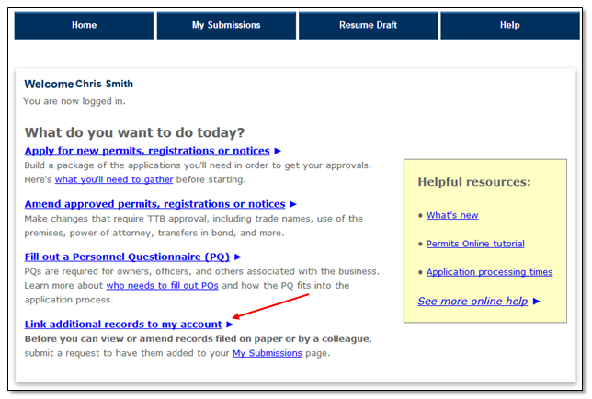Select the Resume Draft navigation tab
The image size is (592, 399).
[368, 25]
